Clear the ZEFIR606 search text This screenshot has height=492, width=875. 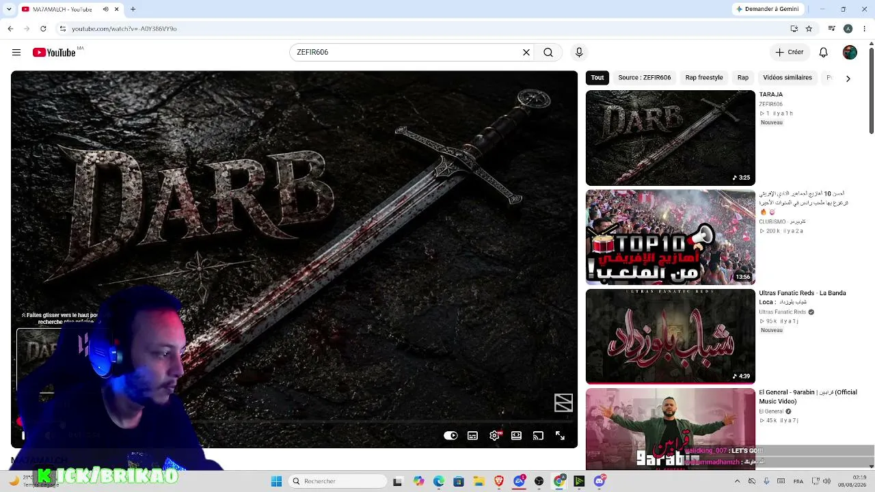tap(526, 53)
